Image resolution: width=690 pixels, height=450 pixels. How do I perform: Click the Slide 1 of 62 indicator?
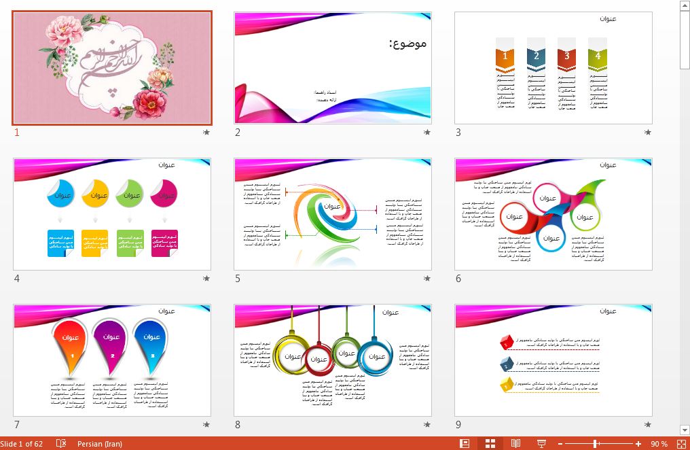tap(22, 444)
